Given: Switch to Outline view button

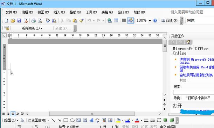Looking at the screenshot, I should pyautogui.click(x=18, y=114).
